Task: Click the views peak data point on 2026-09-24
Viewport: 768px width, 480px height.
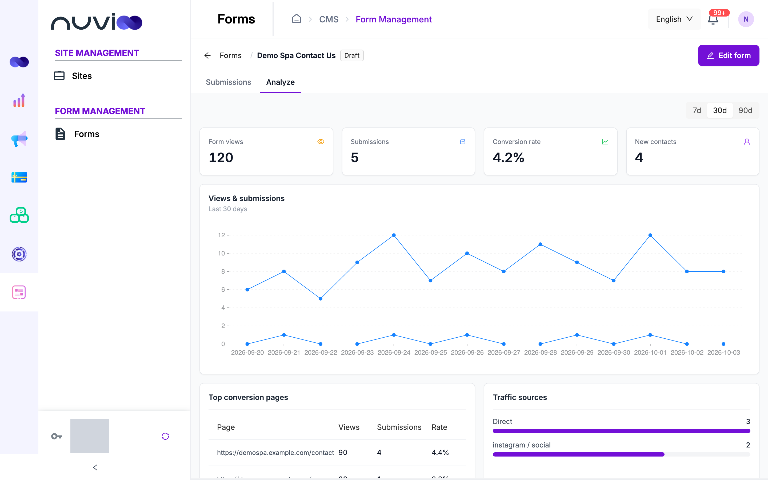Action: pos(394,235)
